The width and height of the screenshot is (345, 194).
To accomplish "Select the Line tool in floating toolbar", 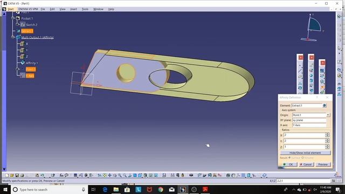I will pos(300,71).
